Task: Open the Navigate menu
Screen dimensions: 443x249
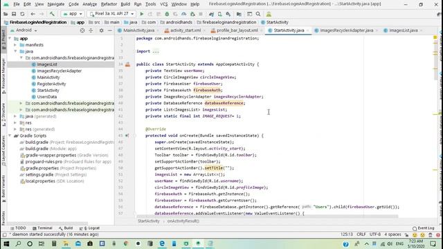Action: 56,4
